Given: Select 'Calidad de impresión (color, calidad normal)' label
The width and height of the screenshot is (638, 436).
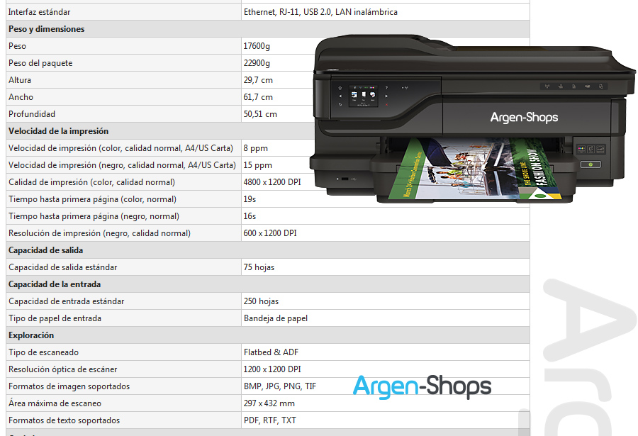Looking at the screenshot, I should [91, 182].
